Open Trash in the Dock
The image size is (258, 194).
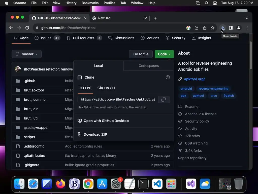[x=239, y=184]
